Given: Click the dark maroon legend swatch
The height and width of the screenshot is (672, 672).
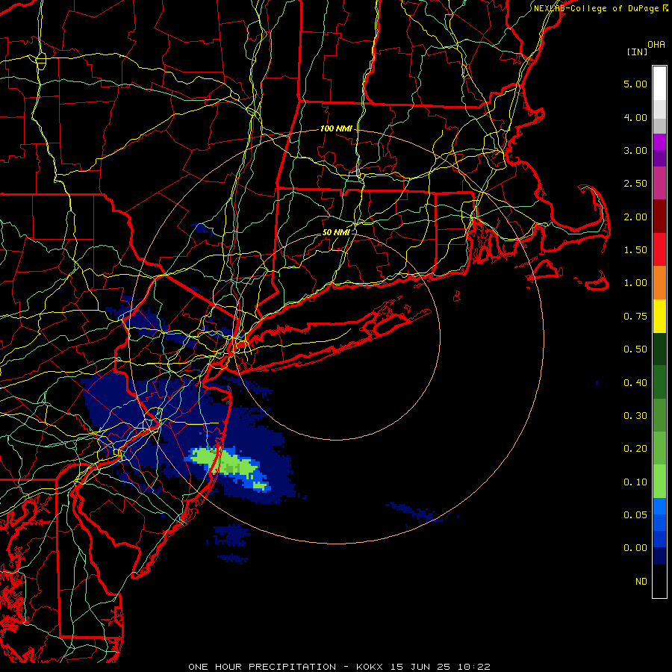Looking at the screenshot, I should coord(659,217).
